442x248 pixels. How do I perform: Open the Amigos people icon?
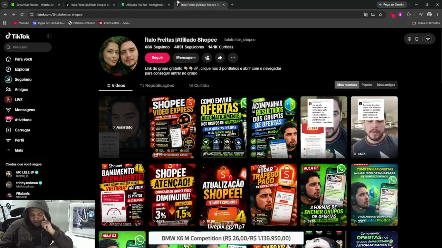(8, 90)
